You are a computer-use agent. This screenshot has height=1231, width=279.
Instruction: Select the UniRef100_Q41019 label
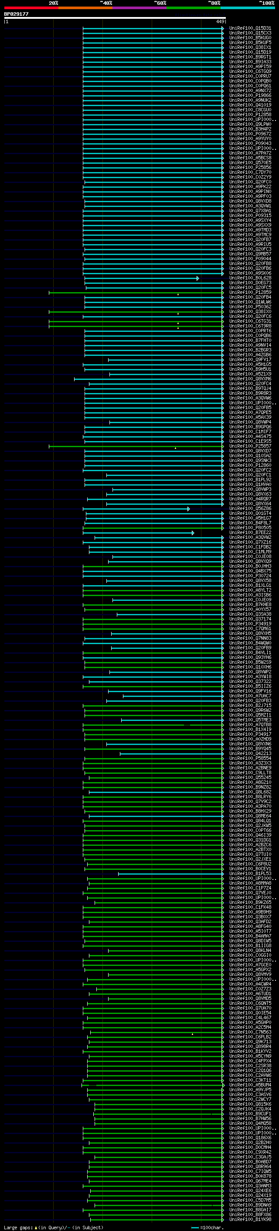pos(250,105)
